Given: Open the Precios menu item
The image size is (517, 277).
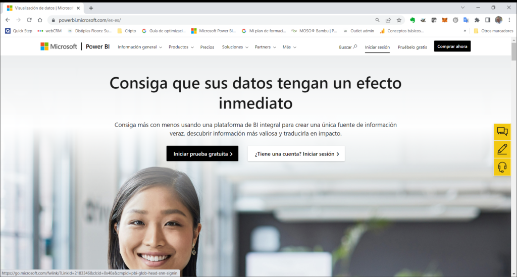Looking at the screenshot, I should click(207, 47).
